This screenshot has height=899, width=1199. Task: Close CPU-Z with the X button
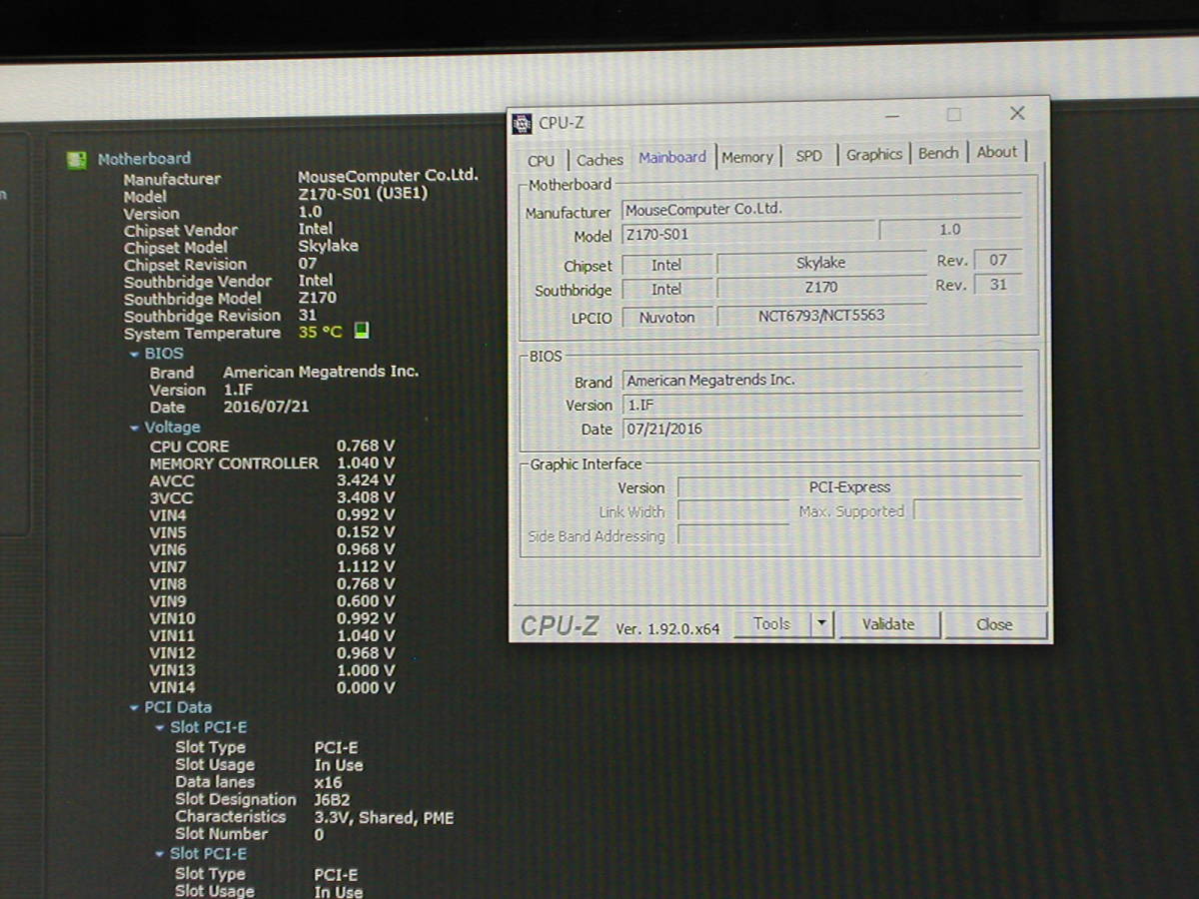pyautogui.click(x=1016, y=114)
